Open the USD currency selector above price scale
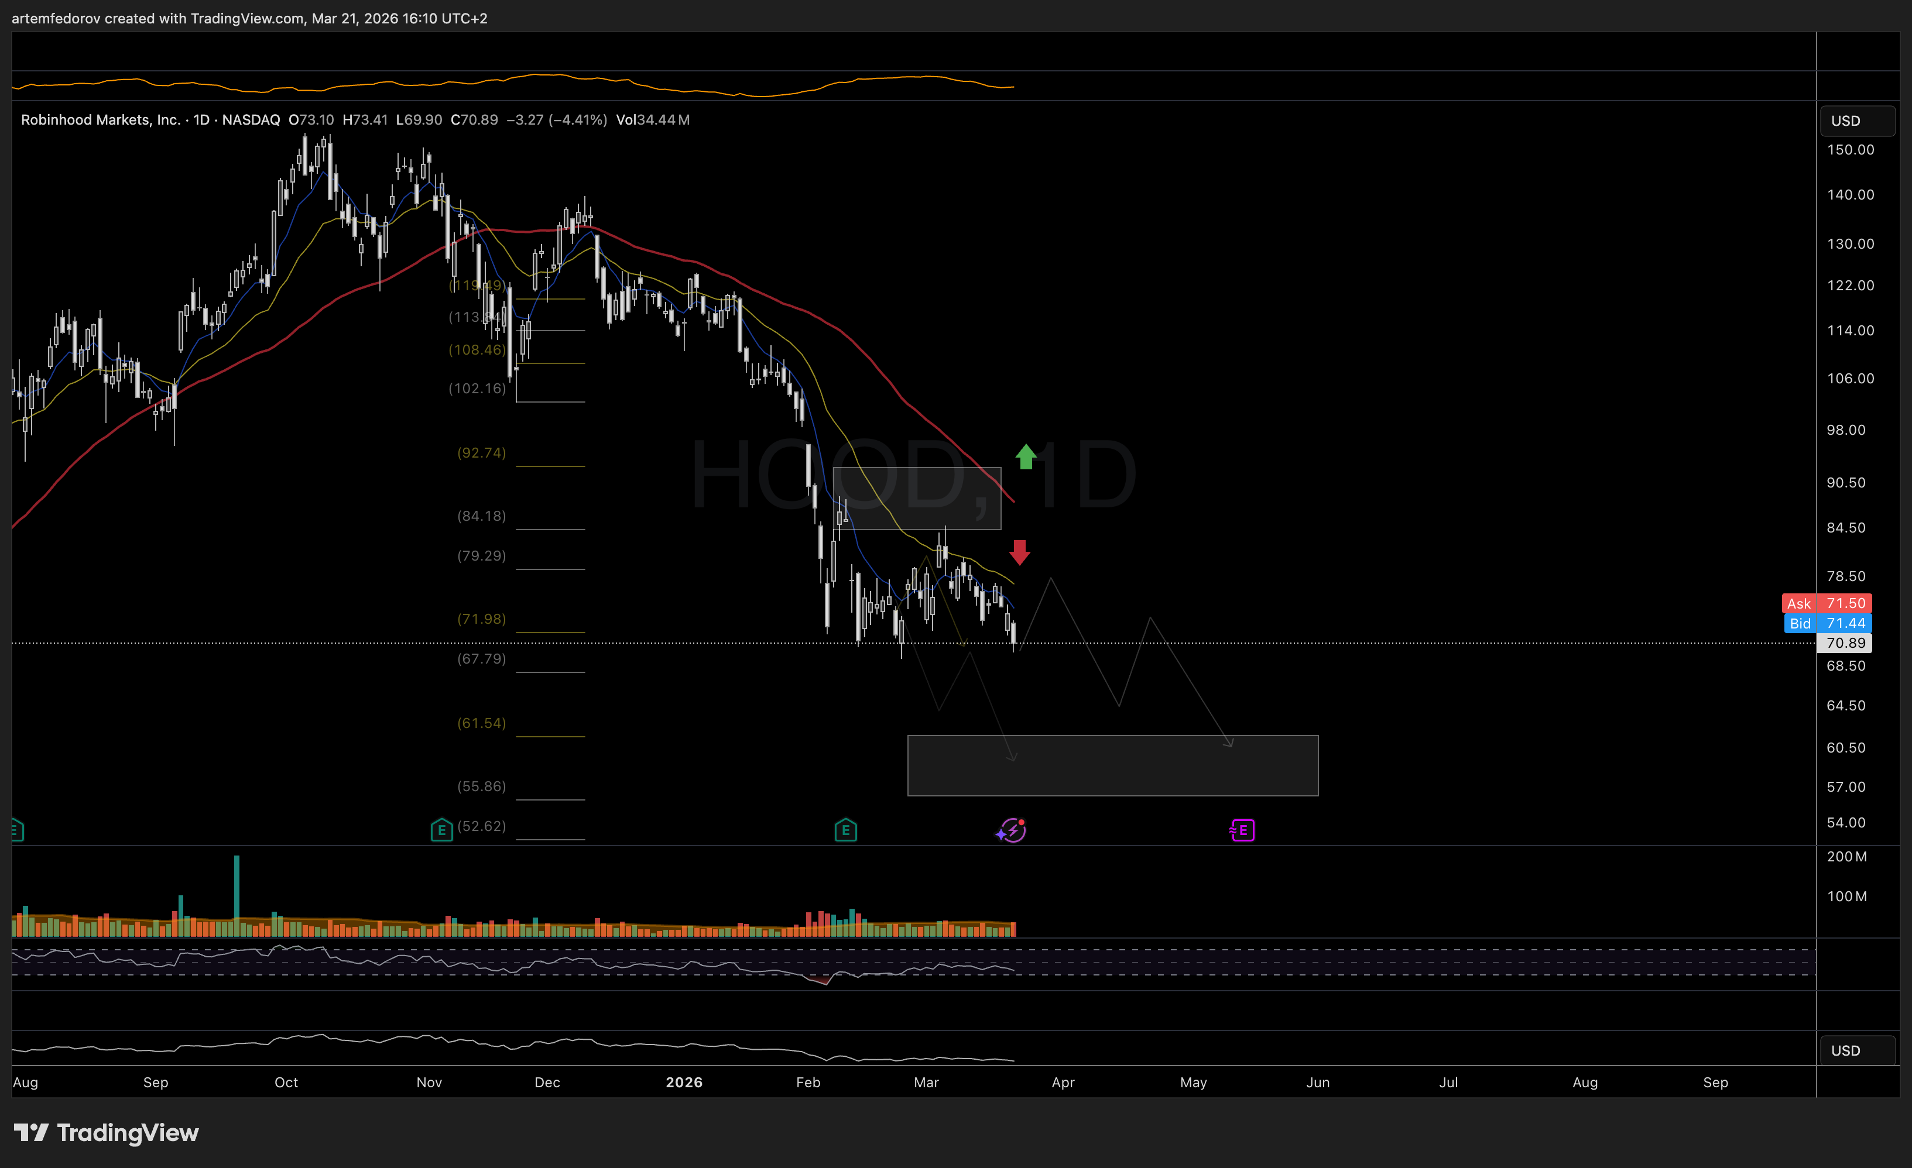This screenshot has height=1168, width=1912. 1858,121
